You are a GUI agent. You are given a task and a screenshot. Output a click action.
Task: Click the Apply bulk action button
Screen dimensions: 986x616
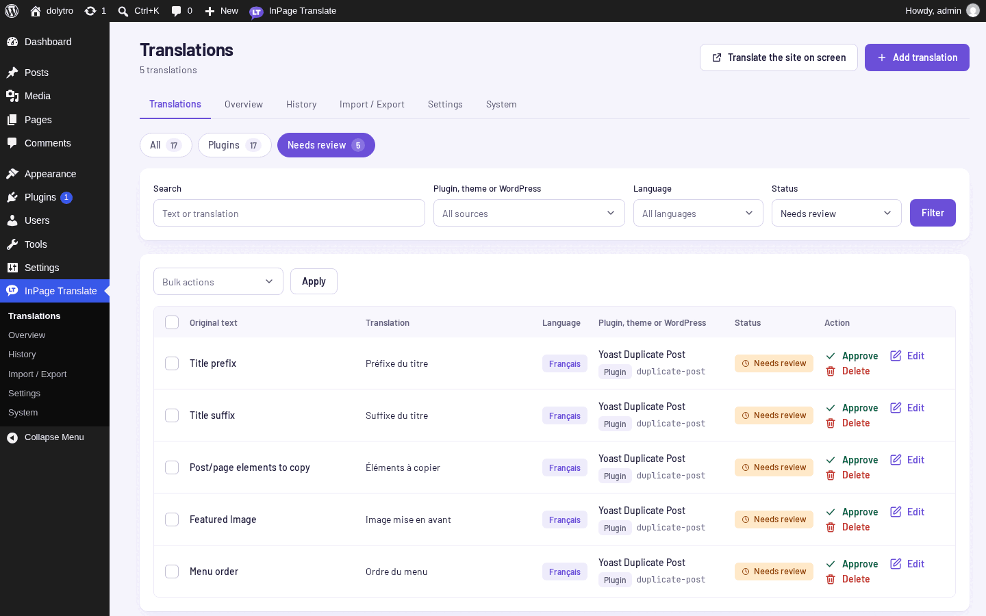314,281
